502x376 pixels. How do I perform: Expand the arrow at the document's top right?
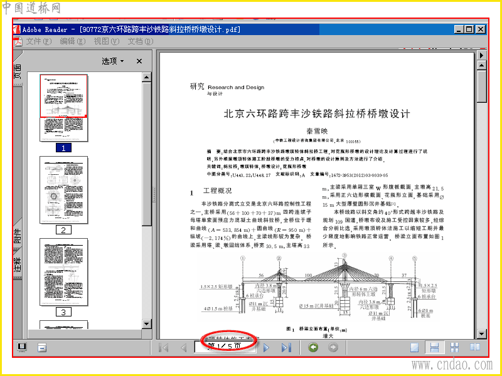481,55
